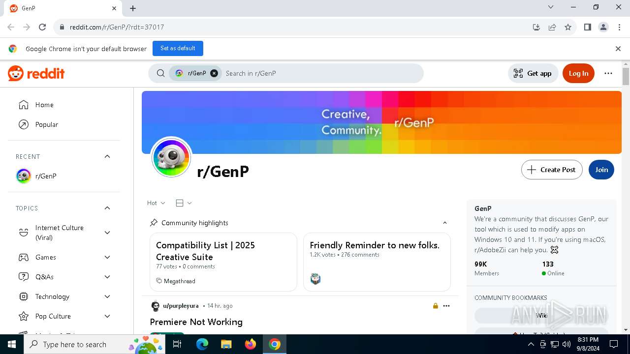The height and width of the screenshot is (354, 630).
Task: Reload the page
Action: pyautogui.click(x=42, y=27)
